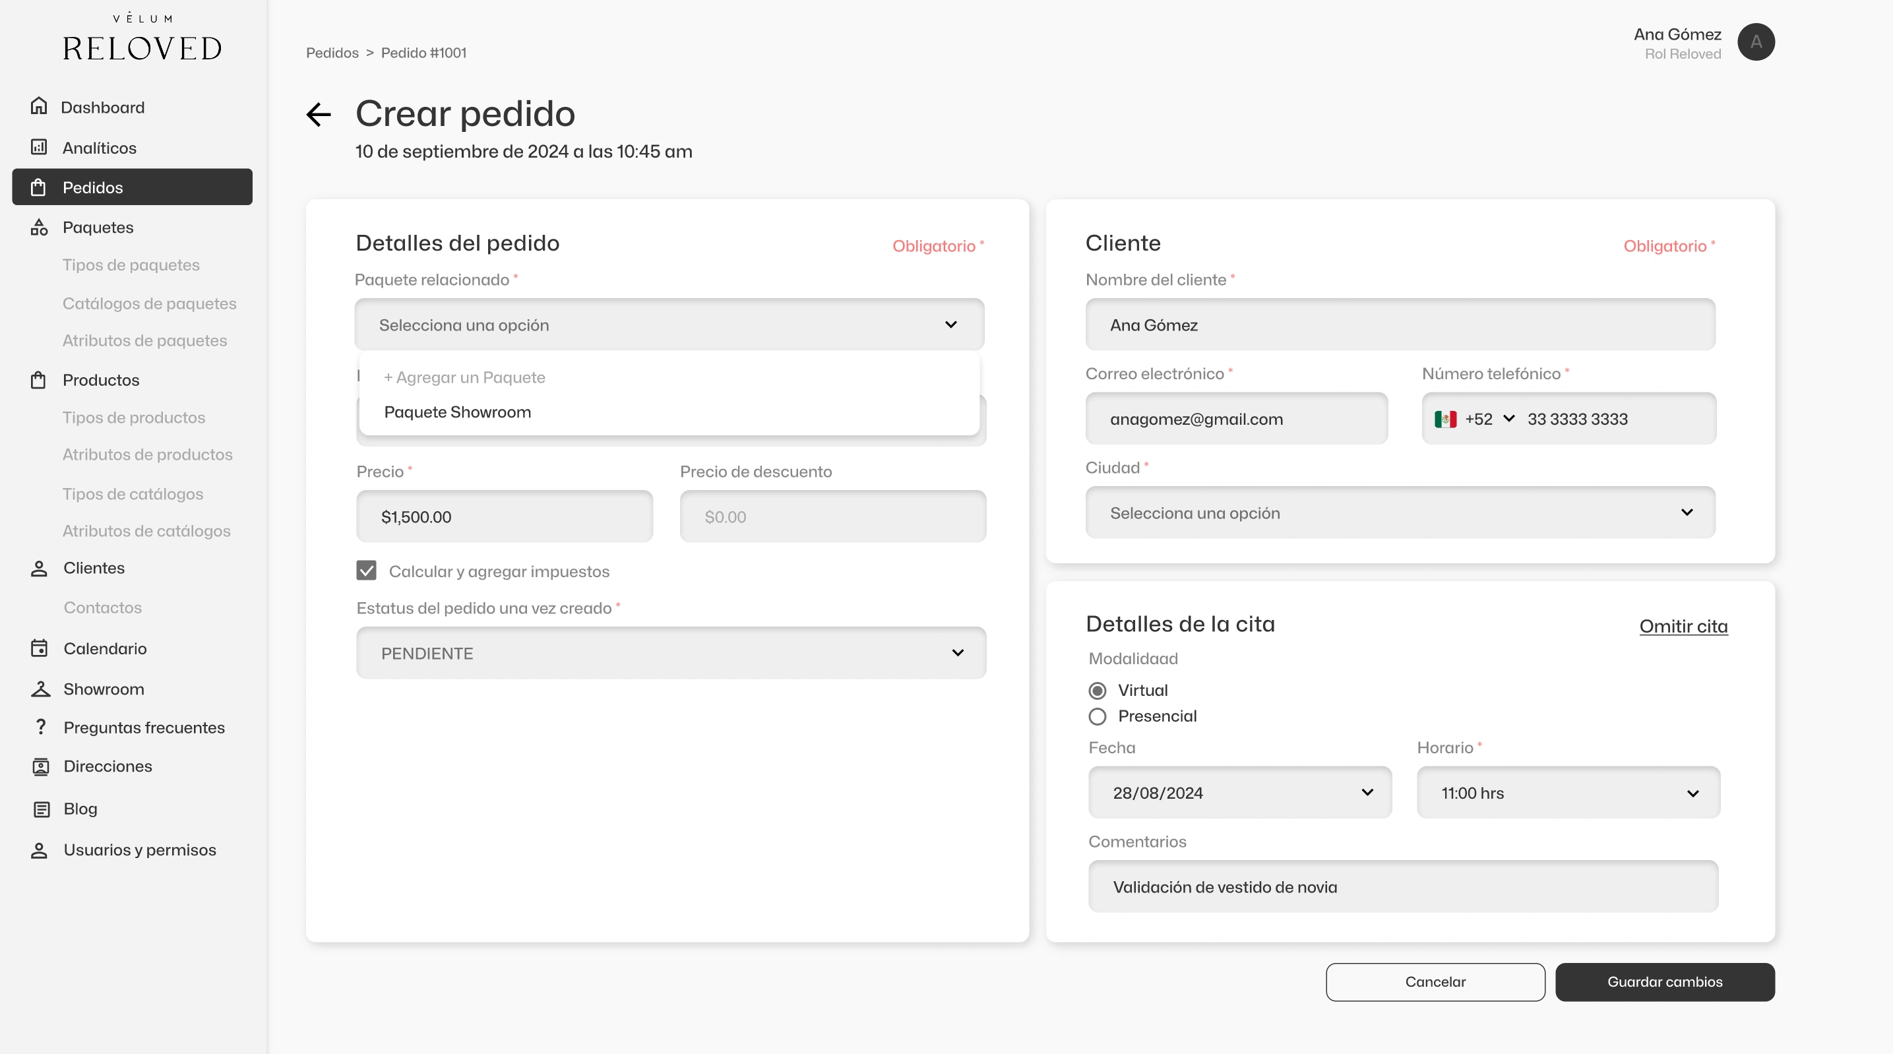This screenshot has width=1893, height=1054.
Task: Click the Guardar cambios button
Action: [1665, 982]
